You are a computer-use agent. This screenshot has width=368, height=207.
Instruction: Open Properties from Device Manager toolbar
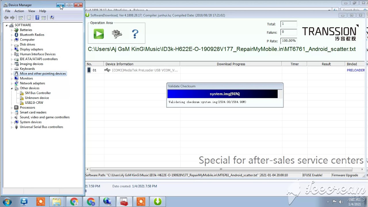coord(29,18)
